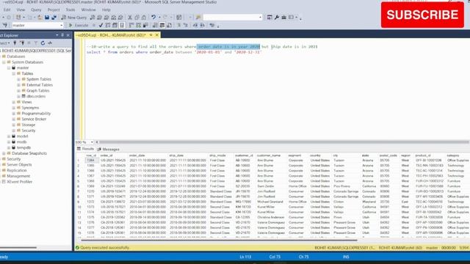Collapse the System Databases node
Screen dimensions: 470x264
click(x=4, y=62)
